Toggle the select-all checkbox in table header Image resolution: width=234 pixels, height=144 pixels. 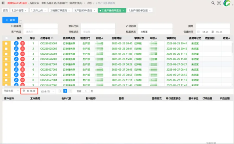pos(6,38)
